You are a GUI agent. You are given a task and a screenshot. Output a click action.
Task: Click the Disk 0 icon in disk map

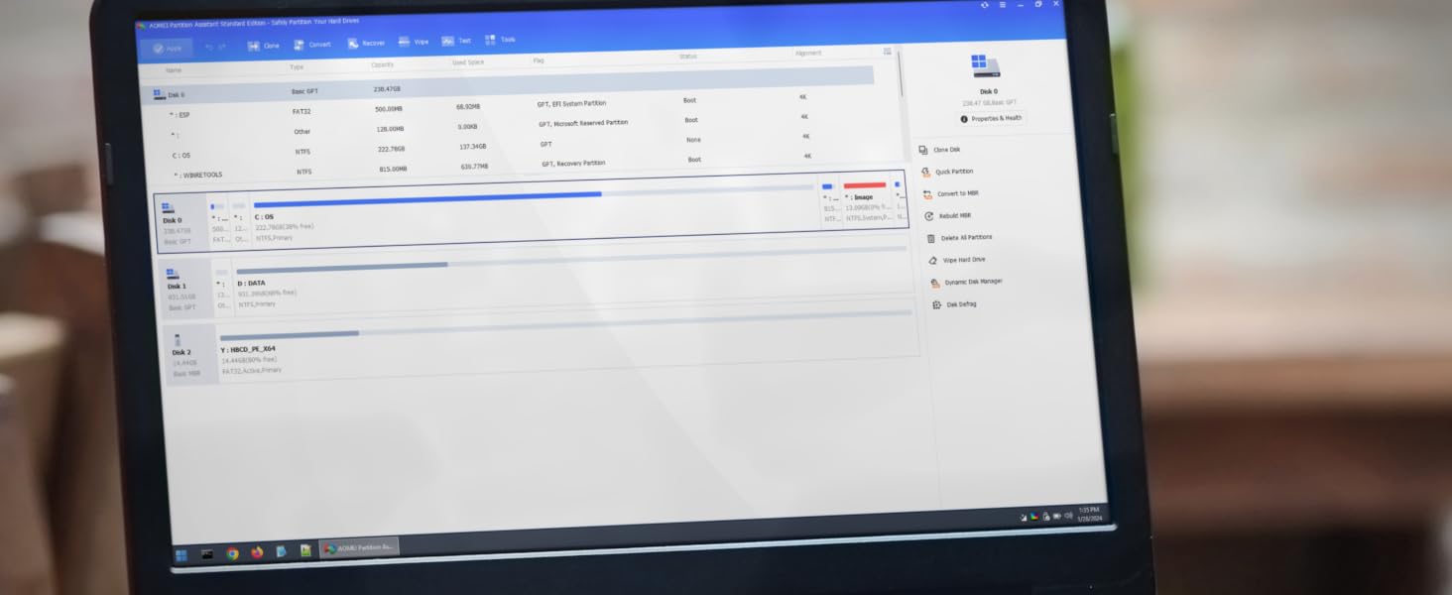tap(168, 207)
